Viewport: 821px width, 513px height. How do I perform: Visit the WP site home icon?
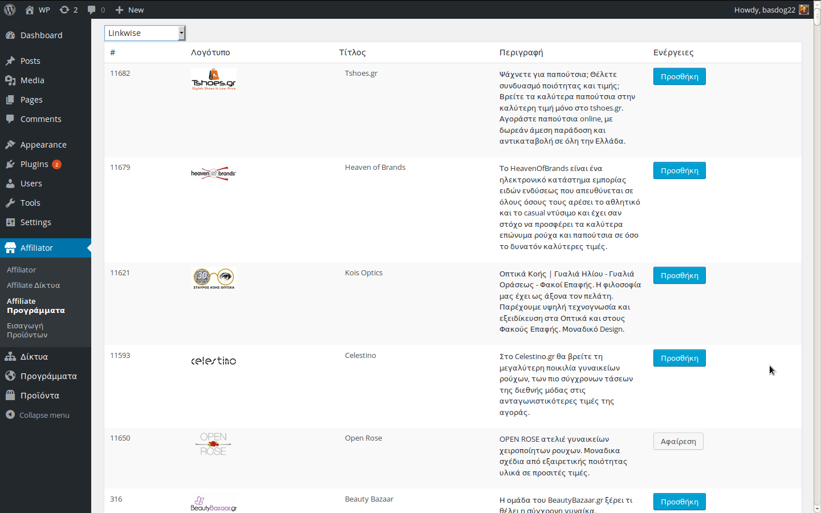pos(30,10)
